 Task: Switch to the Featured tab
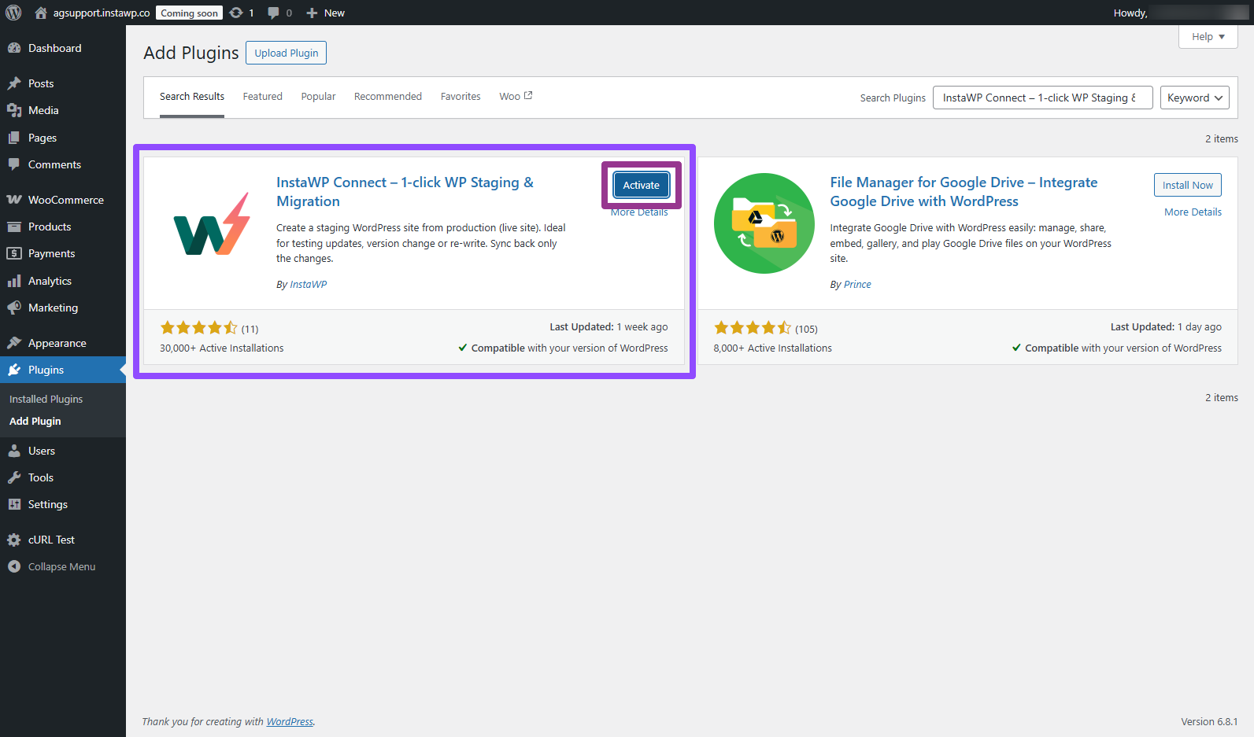point(262,97)
